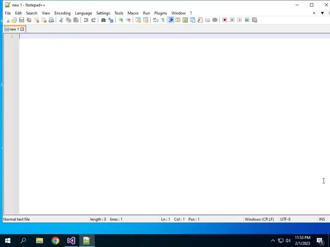Click the Save All toolbar icon
330x247 pixels.
(x=29, y=20)
